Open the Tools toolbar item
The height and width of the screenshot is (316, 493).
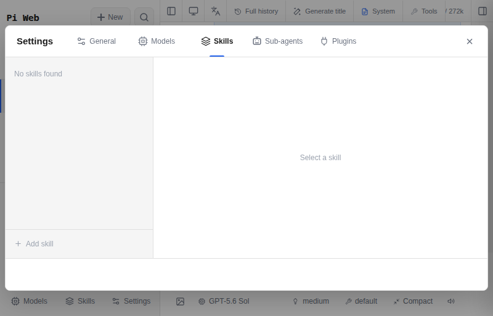(x=424, y=11)
